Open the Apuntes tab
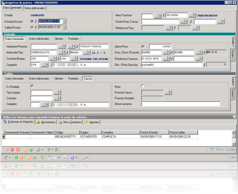238x194 pixels. click(x=92, y=122)
